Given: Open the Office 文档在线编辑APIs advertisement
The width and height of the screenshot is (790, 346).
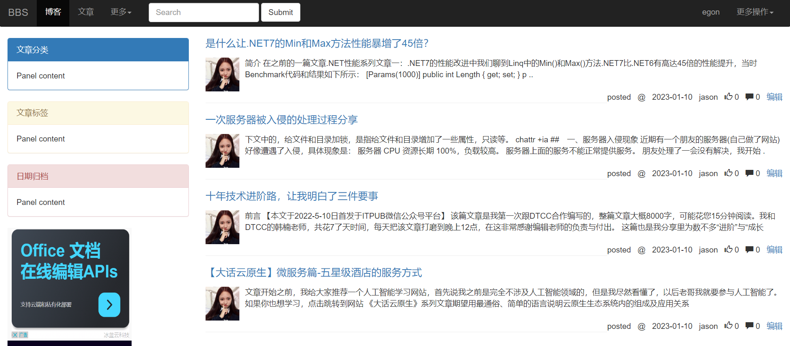Looking at the screenshot, I should point(70,278).
